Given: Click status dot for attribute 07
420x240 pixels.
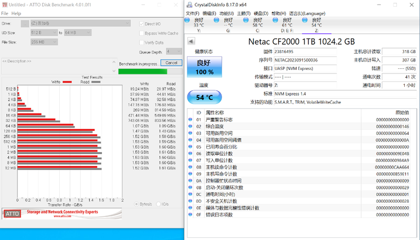Looking at the screenshot, I should click(x=191, y=160).
